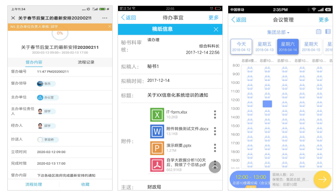Tap 财政局 in the 主送 row
The image size is (336, 194).
pos(154,187)
